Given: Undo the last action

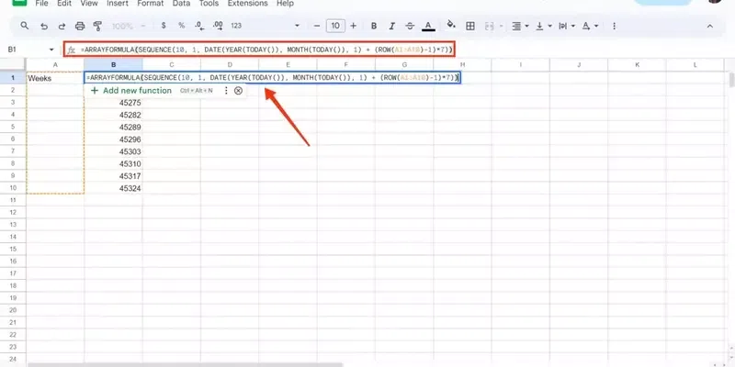Looking at the screenshot, I should coord(44,27).
